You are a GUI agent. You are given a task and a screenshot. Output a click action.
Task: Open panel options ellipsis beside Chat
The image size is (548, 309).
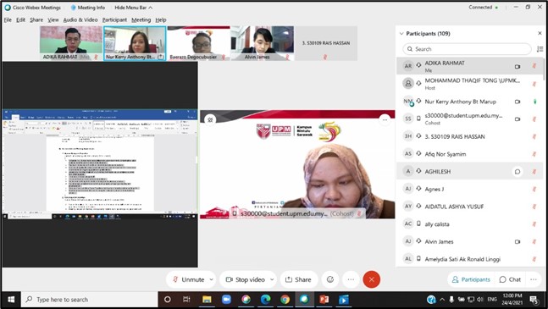(x=534, y=279)
